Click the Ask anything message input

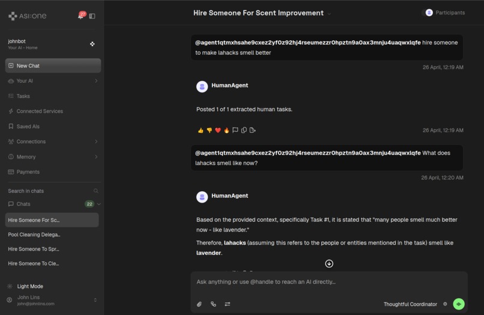329,282
